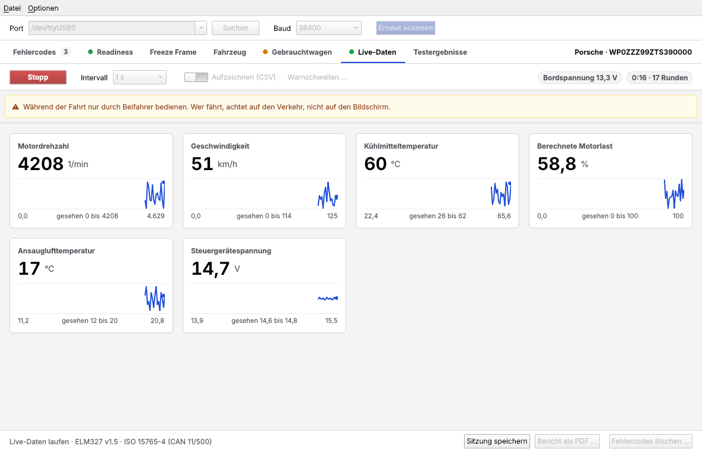Screen dimensions: 702x452
Task: Click the Suchen button
Action: coord(236,28)
